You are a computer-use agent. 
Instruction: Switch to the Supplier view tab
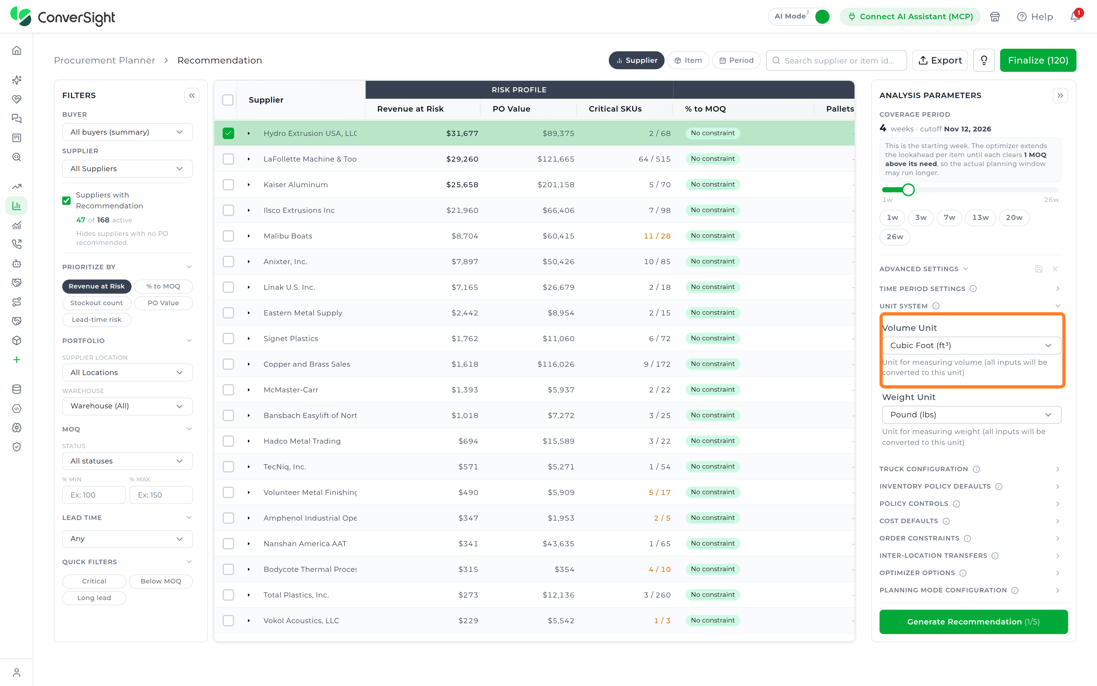coord(636,60)
